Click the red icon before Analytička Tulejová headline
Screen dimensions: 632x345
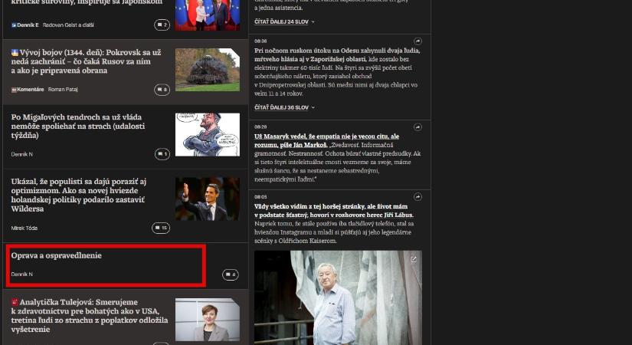tap(15, 302)
